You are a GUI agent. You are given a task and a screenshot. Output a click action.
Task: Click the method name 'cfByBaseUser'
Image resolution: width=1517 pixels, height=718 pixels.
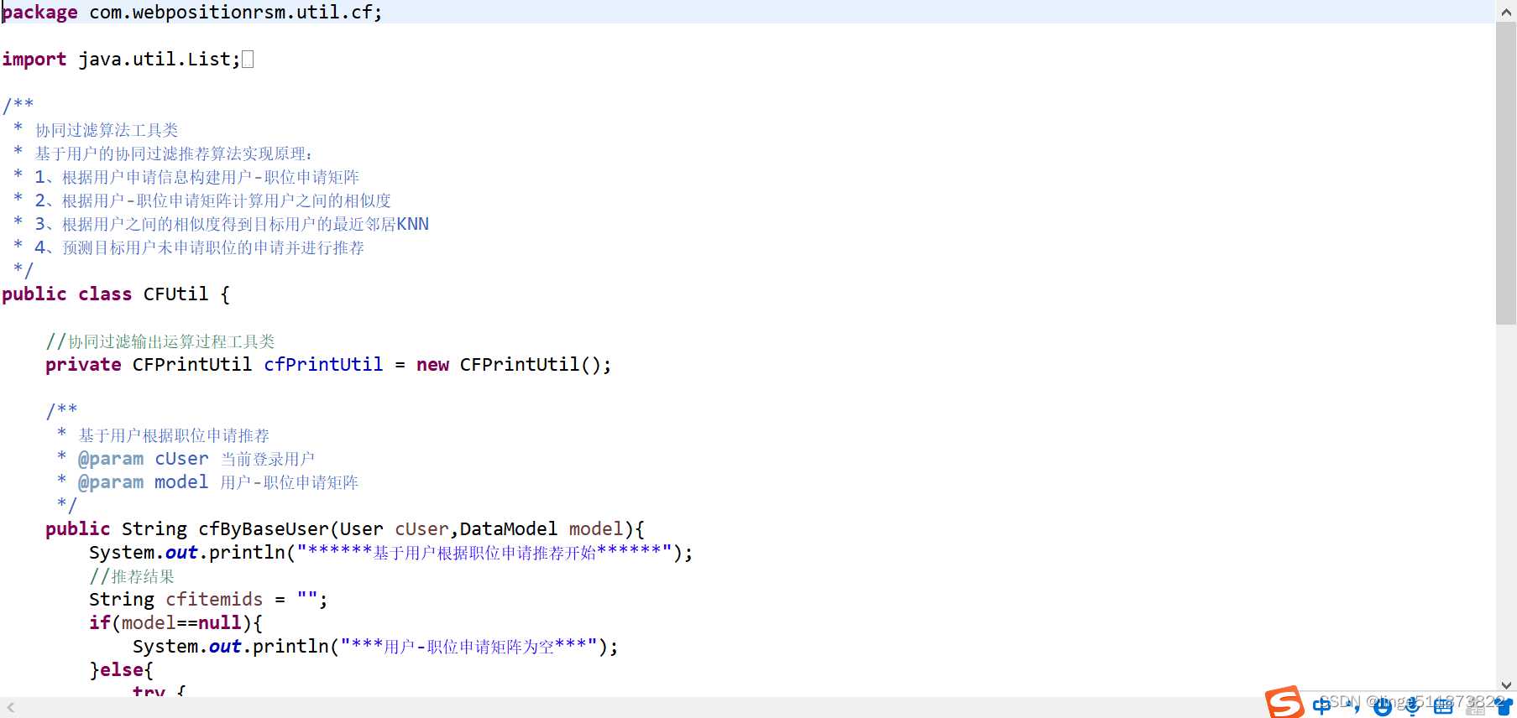(264, 529)
